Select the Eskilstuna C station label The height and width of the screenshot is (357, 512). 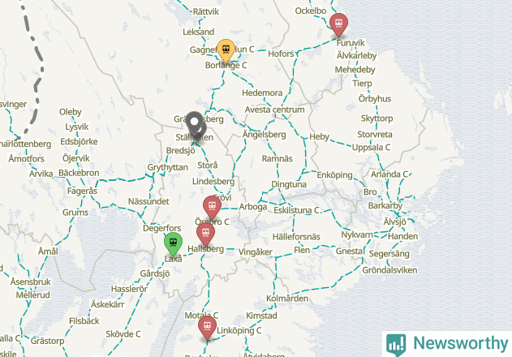point(296,210)
